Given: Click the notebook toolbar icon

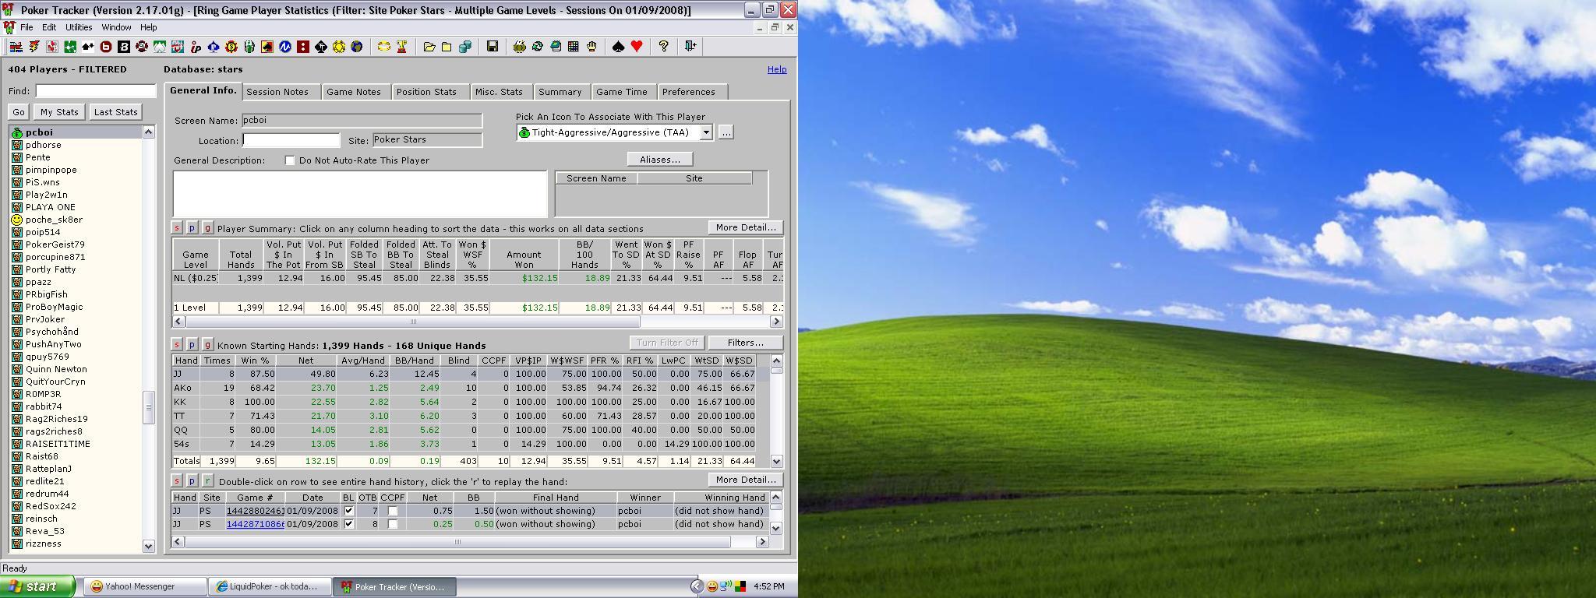Looking at the screenshot, I should pyautogui.click(x=556, y=47).
